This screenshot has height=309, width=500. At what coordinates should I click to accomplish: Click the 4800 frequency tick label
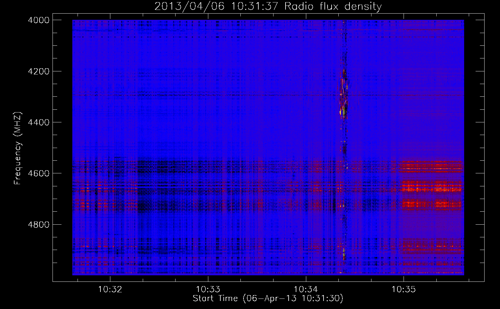[x=39, y=225]
